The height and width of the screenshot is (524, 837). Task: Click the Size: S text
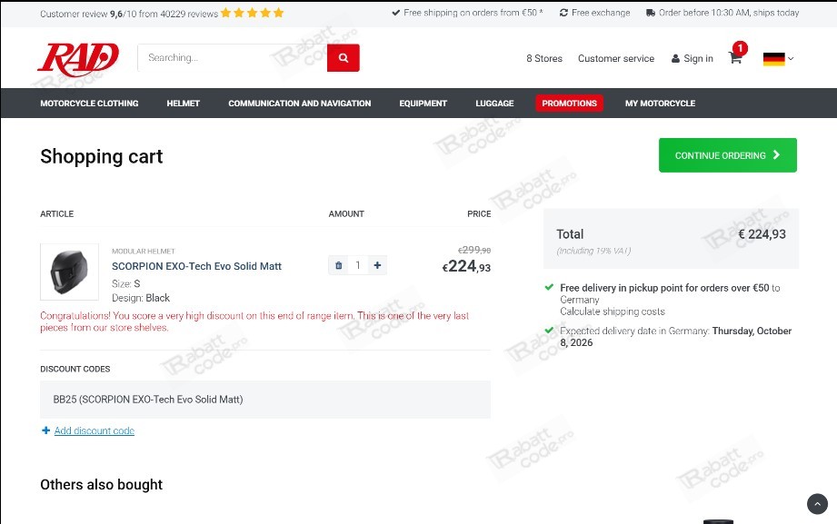coord(126,284)
